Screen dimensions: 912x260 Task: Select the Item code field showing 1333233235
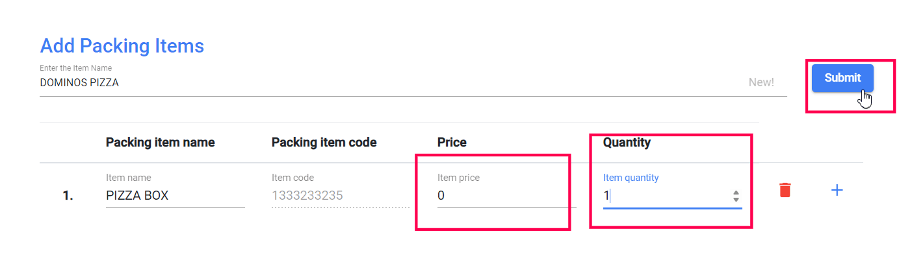pyautogui.click(x=340, y=195)
